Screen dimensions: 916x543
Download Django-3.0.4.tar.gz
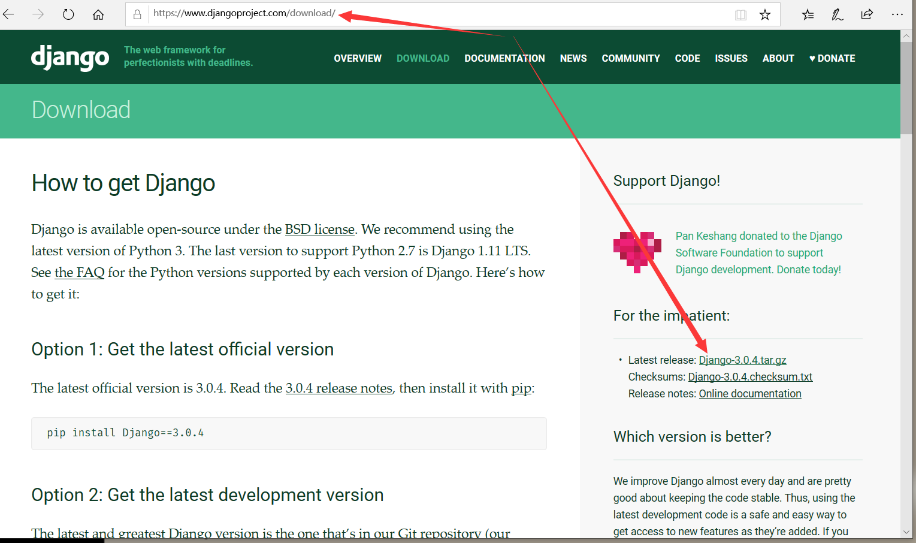point(742,360)
